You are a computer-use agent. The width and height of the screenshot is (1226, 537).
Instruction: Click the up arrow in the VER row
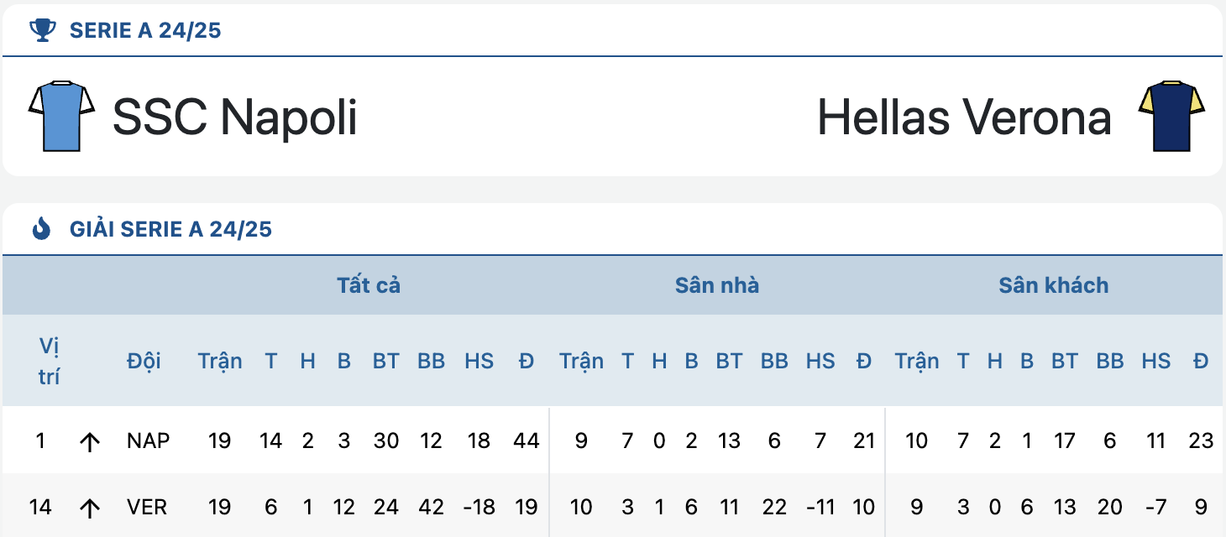[x=89, y=508]
